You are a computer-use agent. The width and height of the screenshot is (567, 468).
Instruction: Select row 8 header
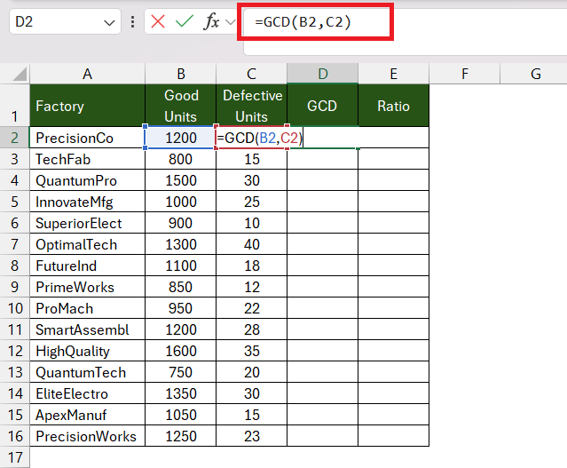point(14,266)
